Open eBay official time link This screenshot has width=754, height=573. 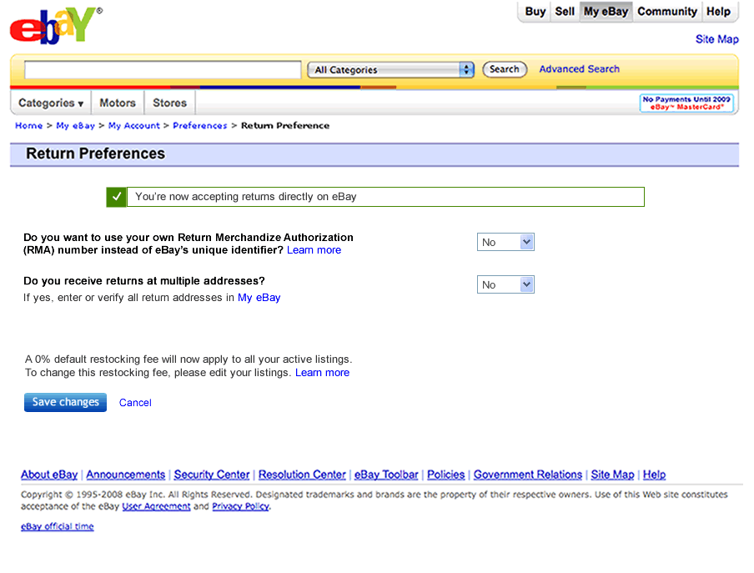(x=58, y=526)
